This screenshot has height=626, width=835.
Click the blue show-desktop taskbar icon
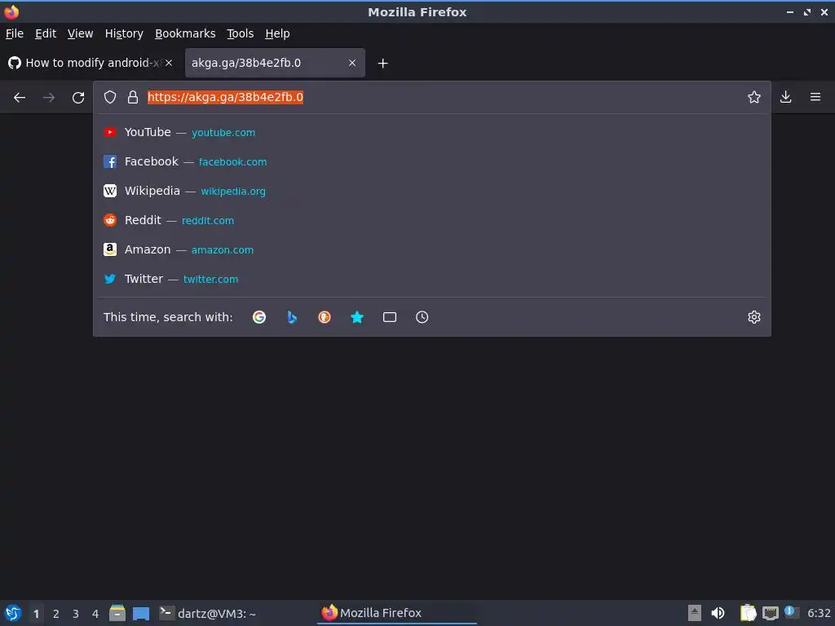coord(141,613)
